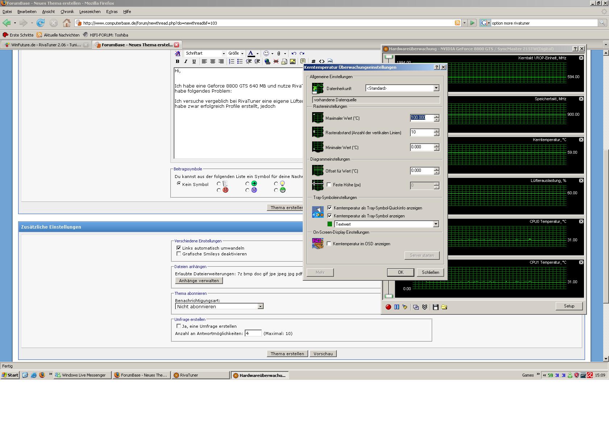
Task: Open smiley picker dropdown arrow
Action: pos(272,54)
